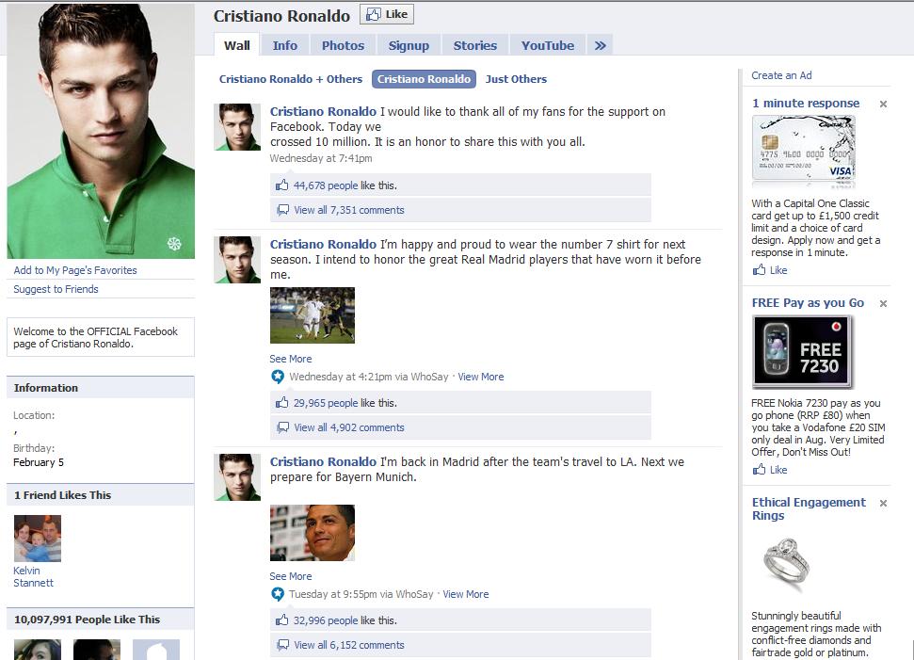
Task: Open the Ethical Engagement Rings ad title
Action: [x=810, y=509]
